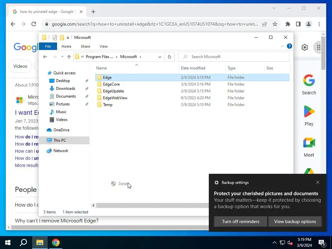
Task: Open Windows Start menu
Action: click(x=8, y=243)
